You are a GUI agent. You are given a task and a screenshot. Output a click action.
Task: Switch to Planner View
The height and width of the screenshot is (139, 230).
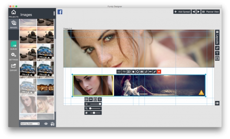coord(210,12)
